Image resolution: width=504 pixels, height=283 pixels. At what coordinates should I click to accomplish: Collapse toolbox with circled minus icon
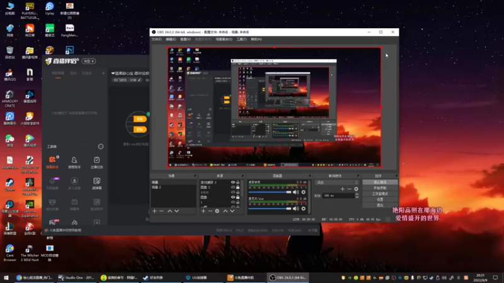click(x=101, y=147)
